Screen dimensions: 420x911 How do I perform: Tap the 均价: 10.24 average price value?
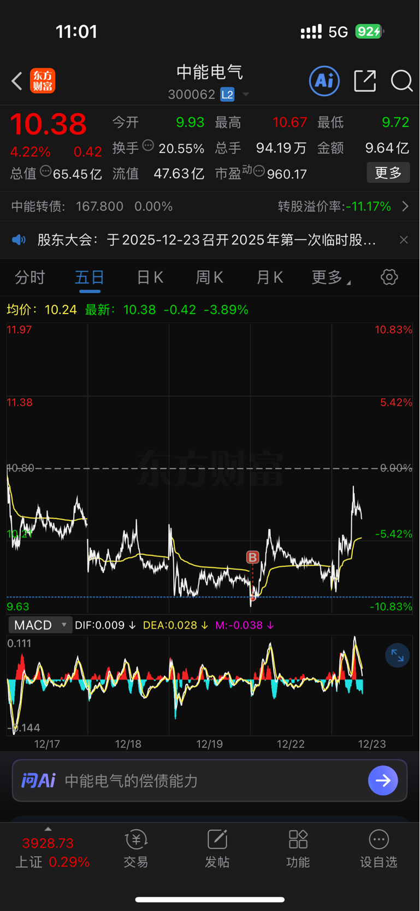(42, 310)
